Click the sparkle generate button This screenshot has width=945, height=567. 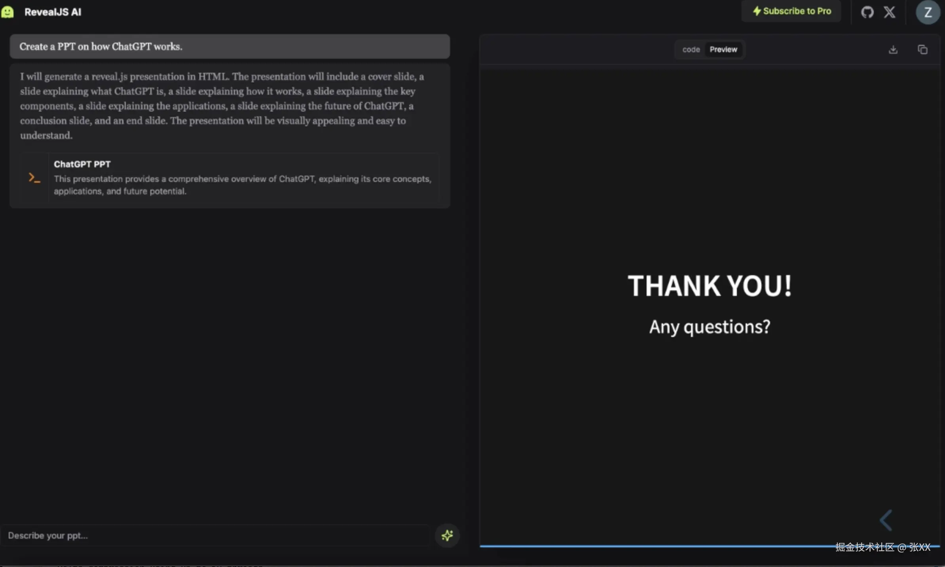tap(447, 535)
